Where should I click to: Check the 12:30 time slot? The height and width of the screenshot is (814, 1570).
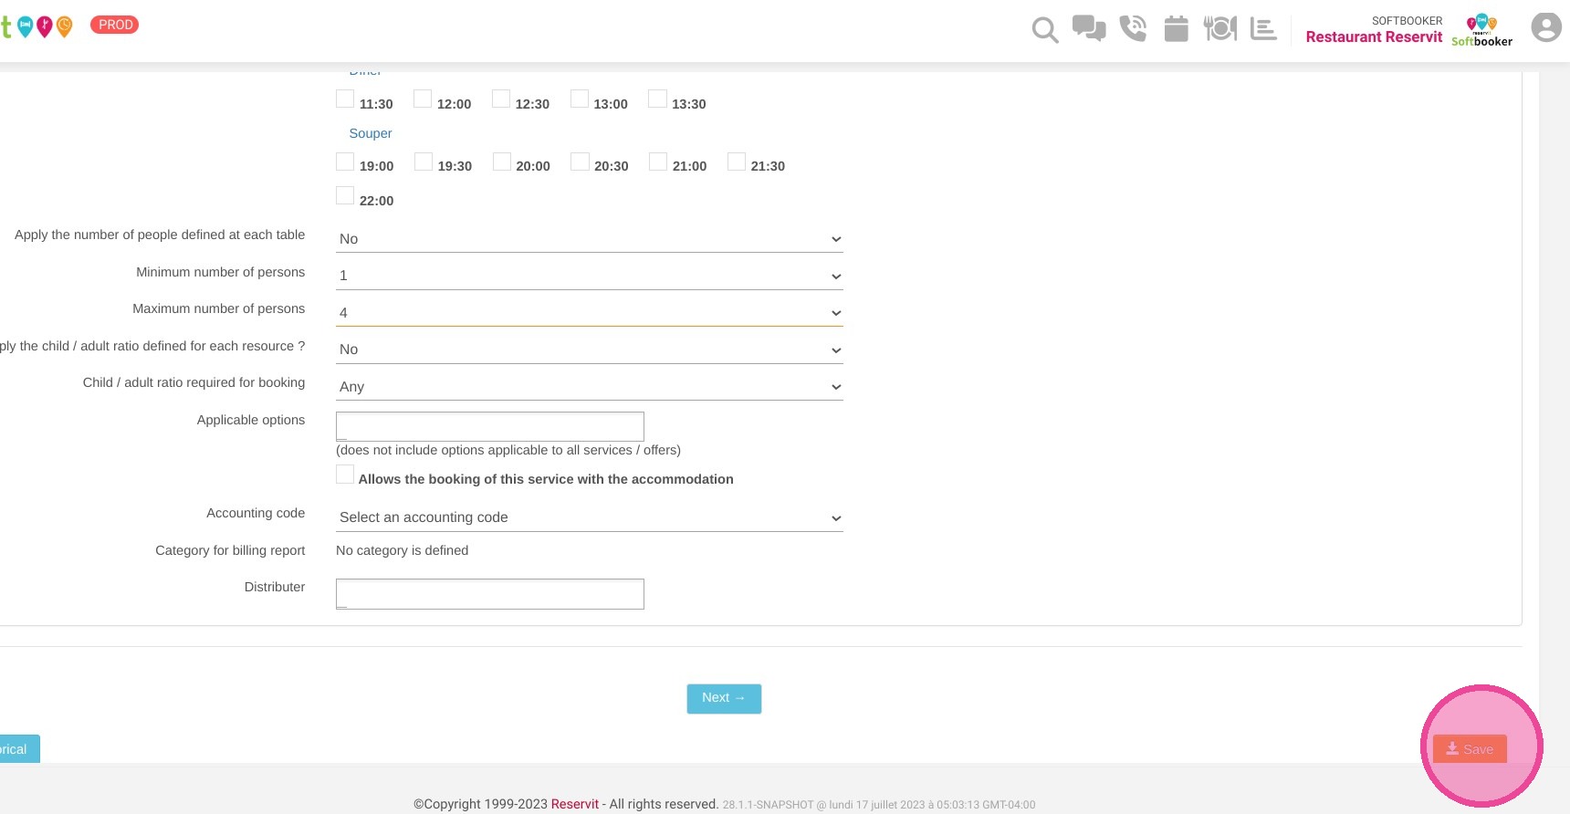(x=501, y=99)
